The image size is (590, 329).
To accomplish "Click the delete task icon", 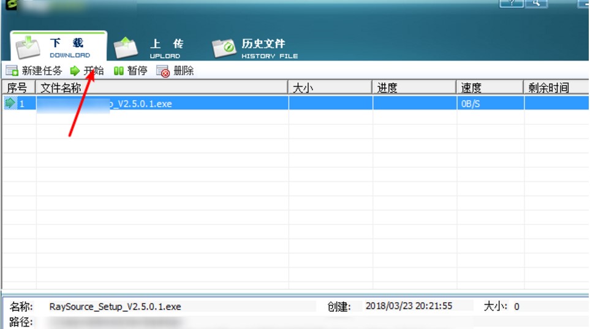I will pos(164,71).
